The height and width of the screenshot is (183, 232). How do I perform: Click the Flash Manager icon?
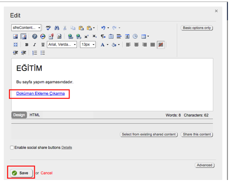coord(35,36)
